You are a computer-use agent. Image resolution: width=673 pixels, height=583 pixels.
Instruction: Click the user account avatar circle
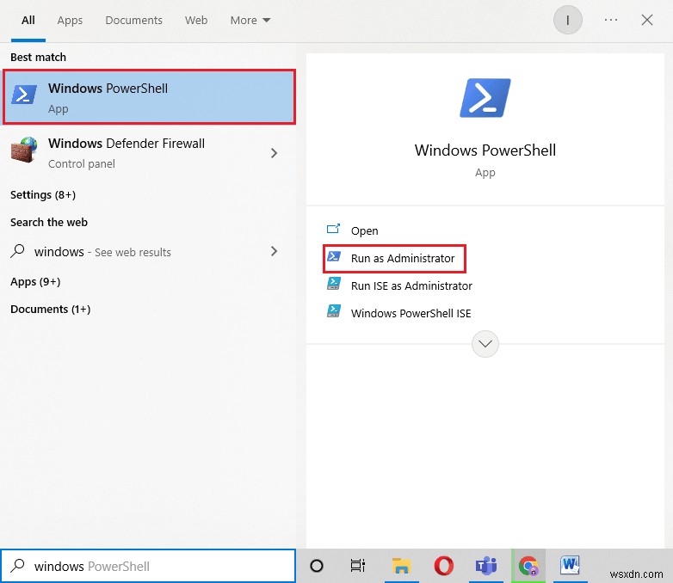coord(567,20)
